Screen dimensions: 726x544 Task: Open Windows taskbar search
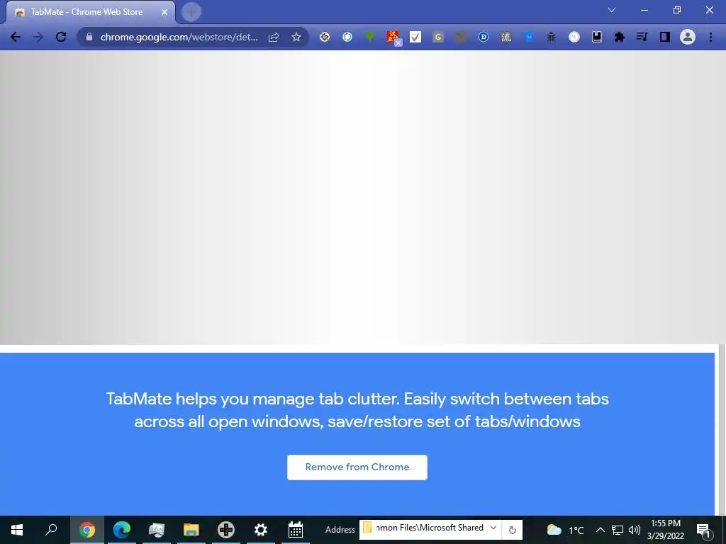pos(51,530)
